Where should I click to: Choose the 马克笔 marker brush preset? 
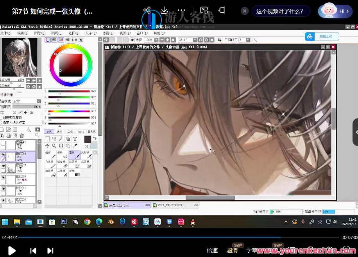click(x=50, y=164)
